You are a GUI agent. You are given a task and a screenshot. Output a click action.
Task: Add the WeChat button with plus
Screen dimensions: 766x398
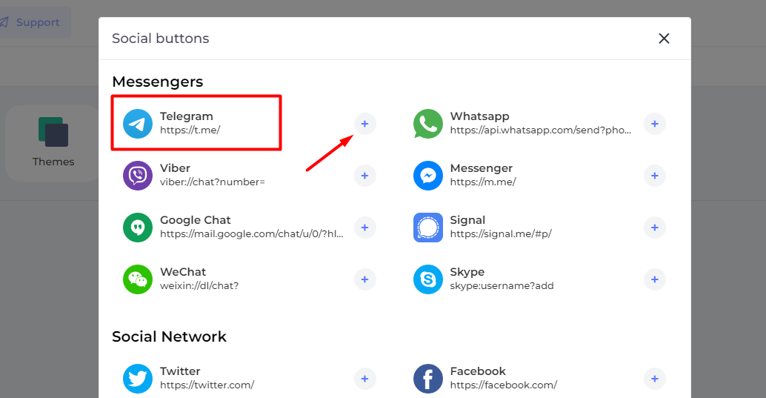(365, 279)
